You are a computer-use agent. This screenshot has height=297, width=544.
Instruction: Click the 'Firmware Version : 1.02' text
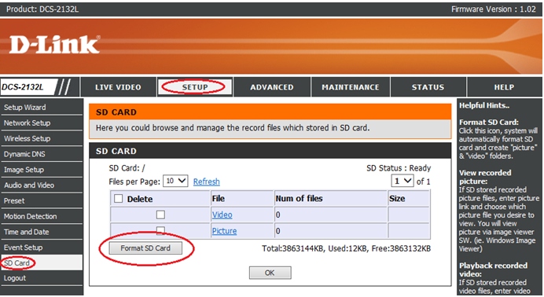click(494, 9)
